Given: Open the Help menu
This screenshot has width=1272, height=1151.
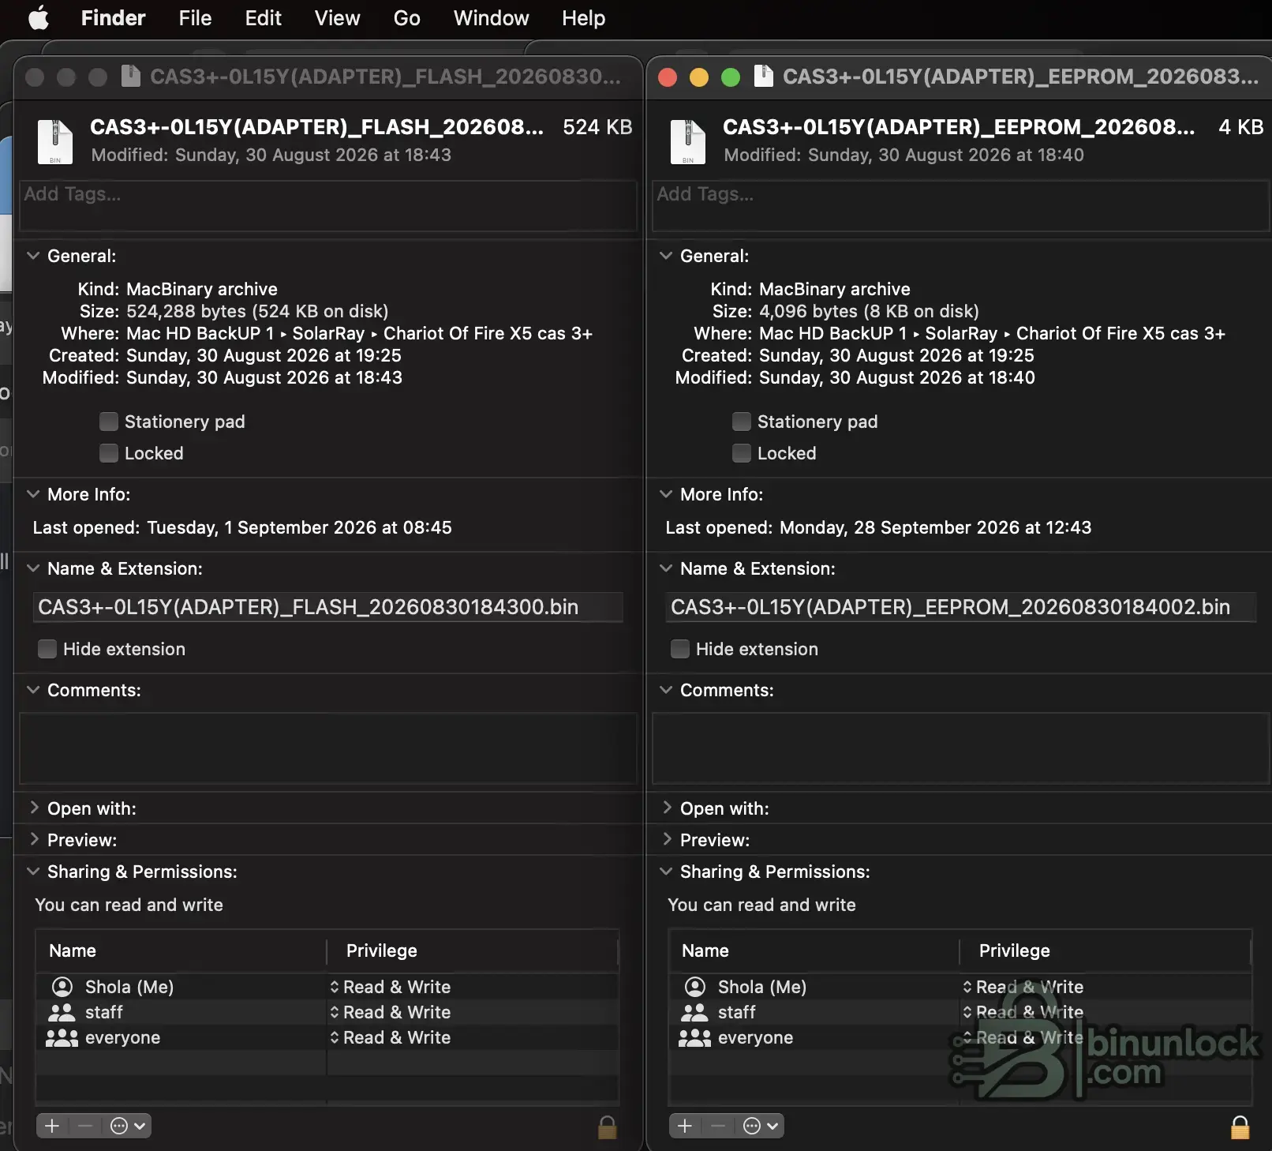Looking at the screenshot, I should click(x=583, y=17).
